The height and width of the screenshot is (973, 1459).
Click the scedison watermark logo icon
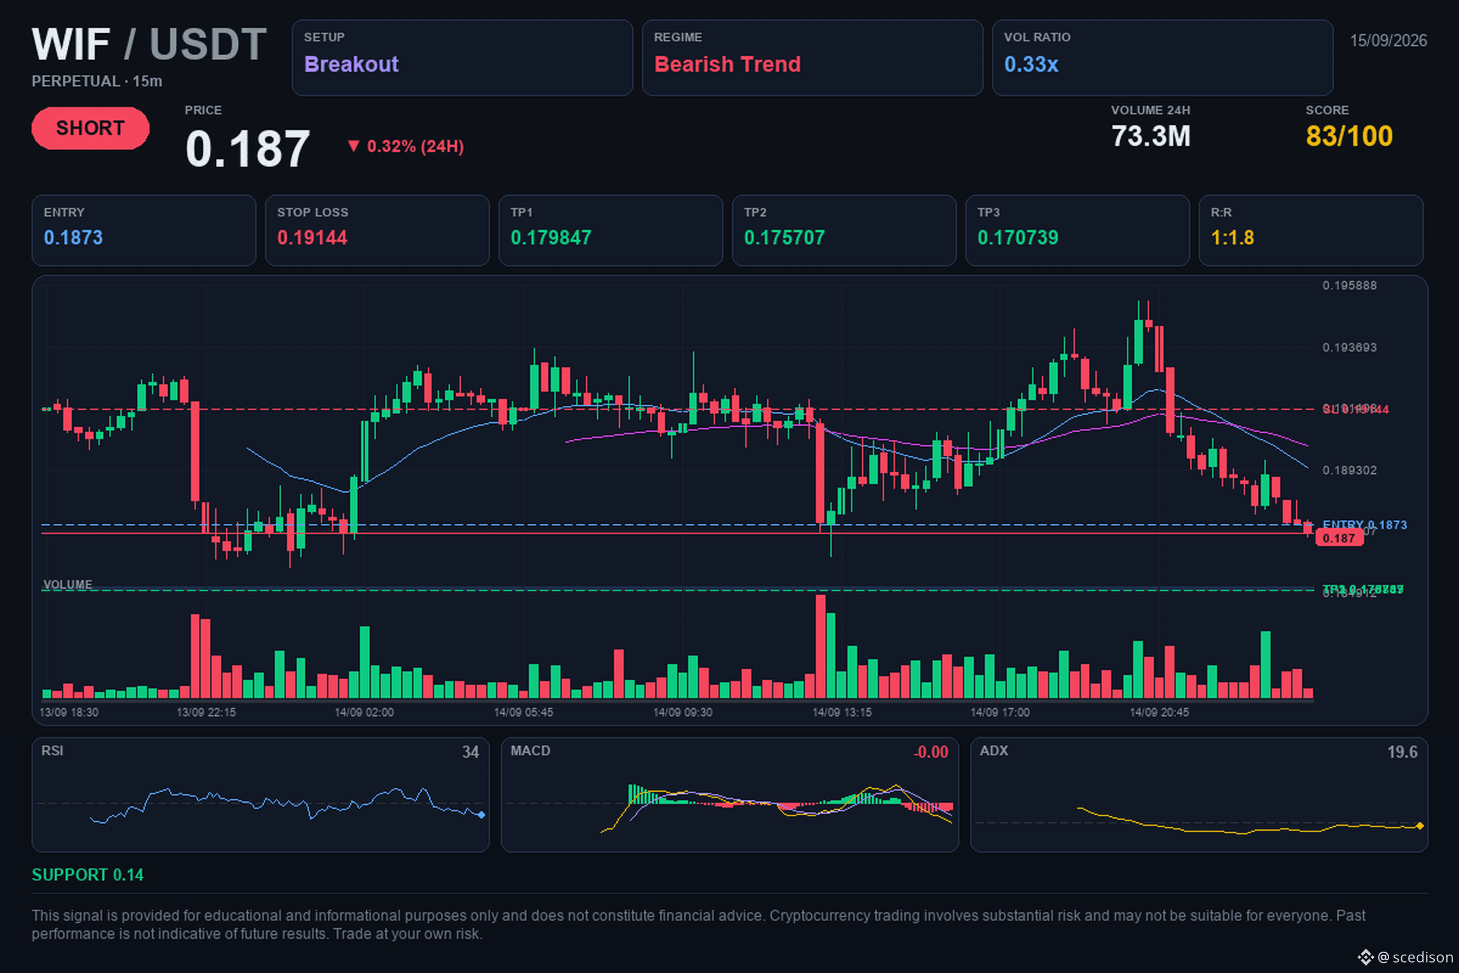pos(1365,957)
